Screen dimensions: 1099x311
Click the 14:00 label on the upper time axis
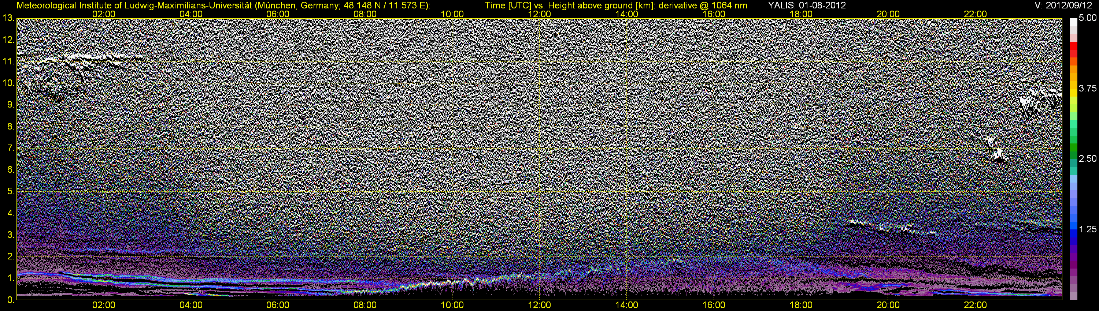point(627,14)
